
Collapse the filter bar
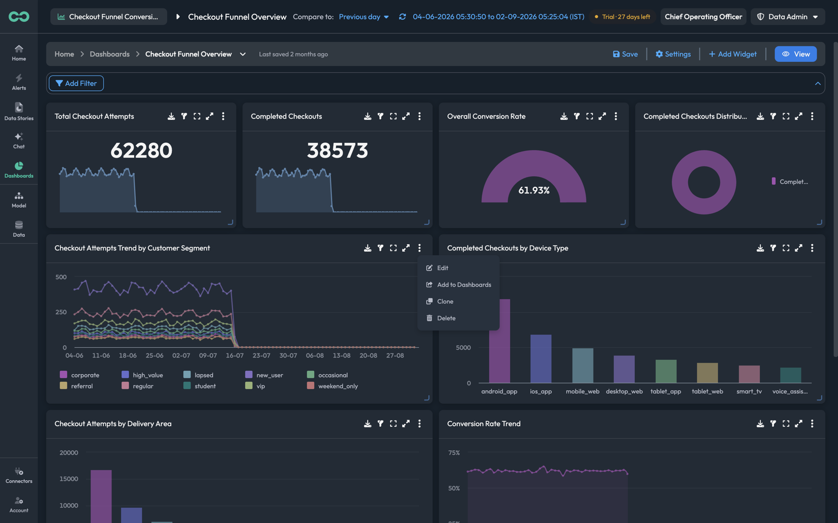818,83
